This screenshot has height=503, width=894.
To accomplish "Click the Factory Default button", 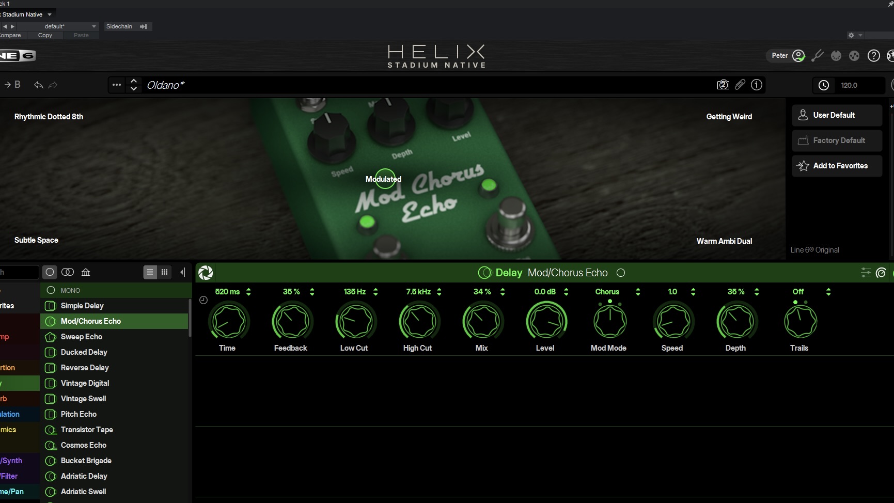I will [837, 140].
